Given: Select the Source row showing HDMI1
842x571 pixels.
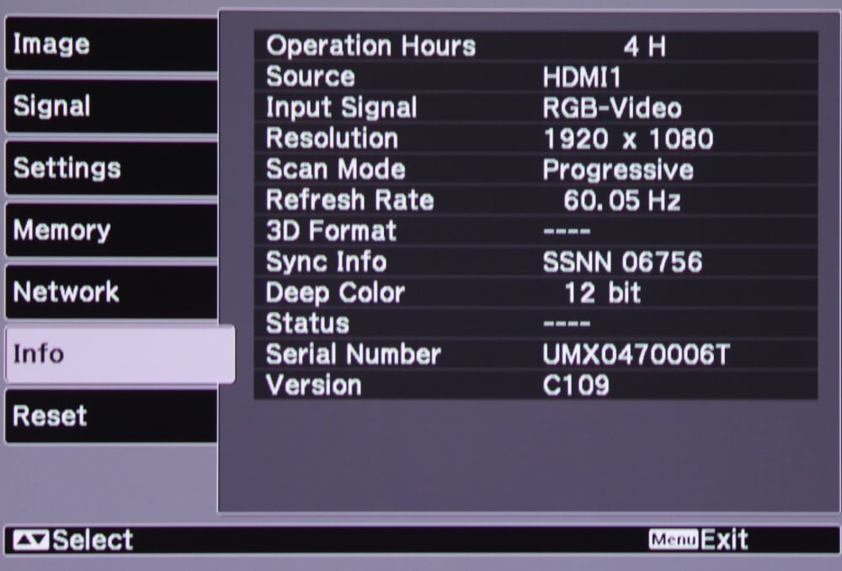Looking at the screenshot, I should (x=536, y=77).
